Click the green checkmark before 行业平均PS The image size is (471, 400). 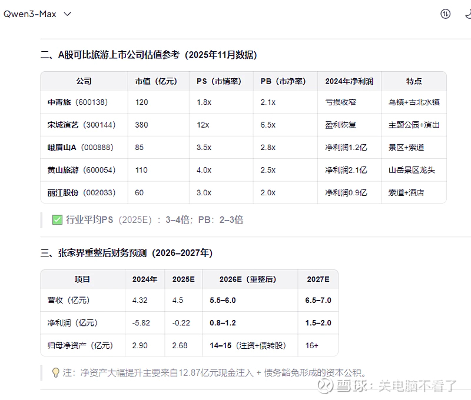(57, 220)
